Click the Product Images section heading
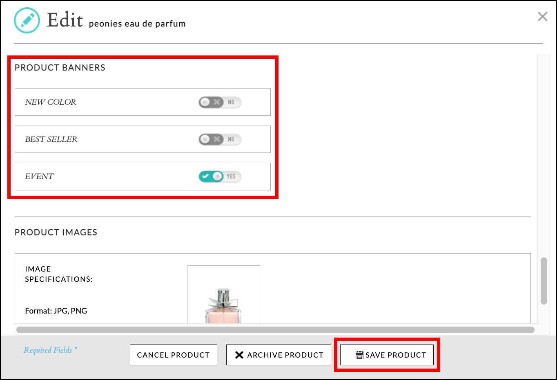The image size is (557, 380). pyautogui.click(x=56, y=232)
